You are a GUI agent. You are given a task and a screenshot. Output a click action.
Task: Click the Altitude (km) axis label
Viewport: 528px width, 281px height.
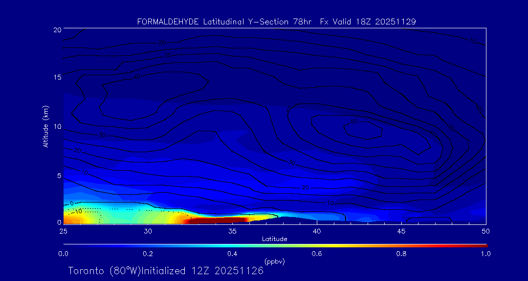coord(45,126)
